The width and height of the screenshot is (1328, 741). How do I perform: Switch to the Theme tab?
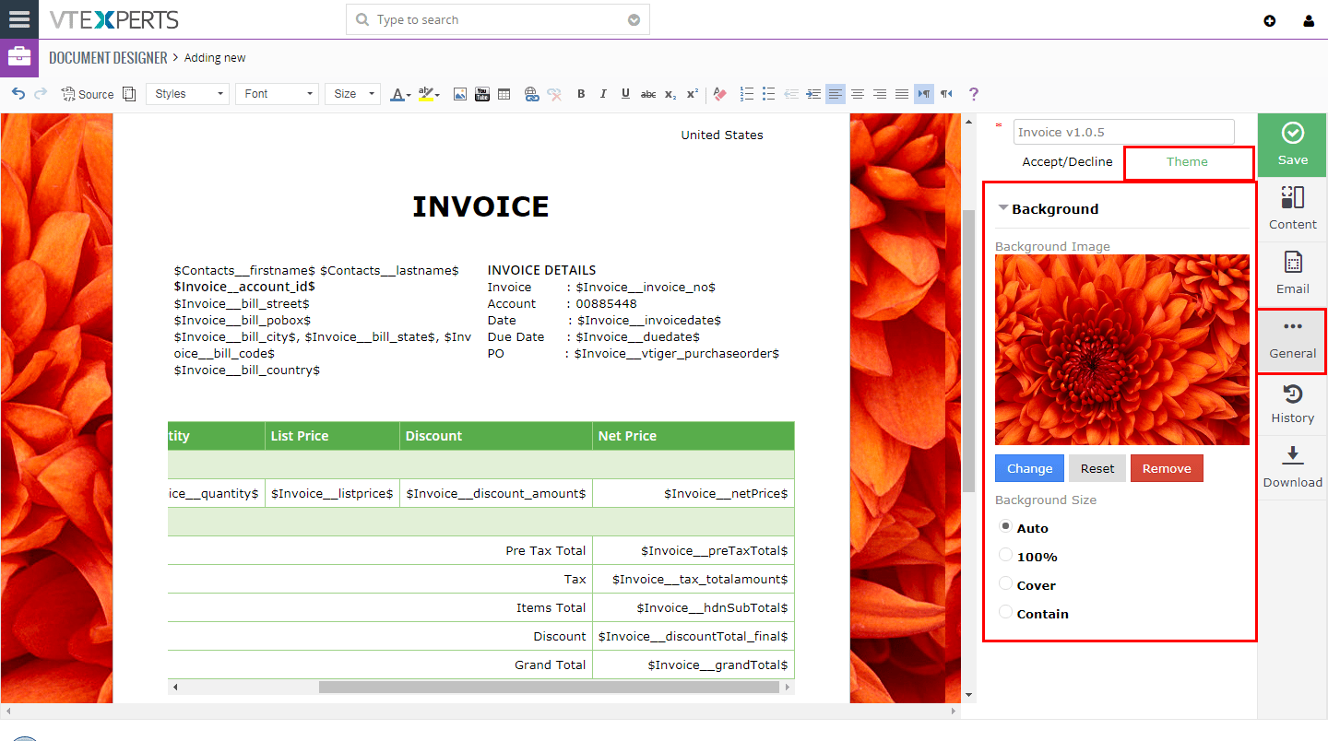click(x=1187, y=161)
